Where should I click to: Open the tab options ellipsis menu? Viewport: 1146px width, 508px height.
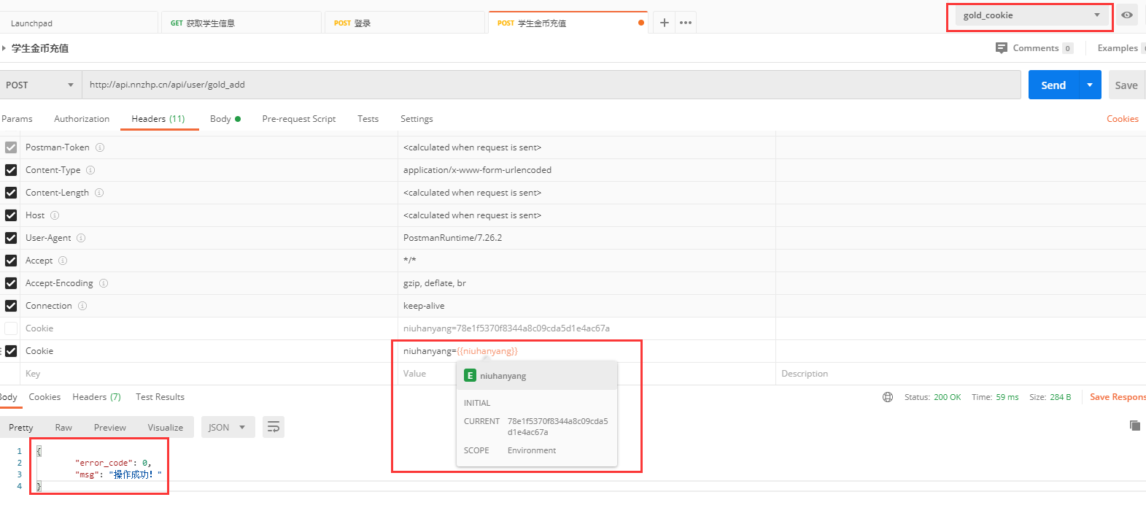686,23
